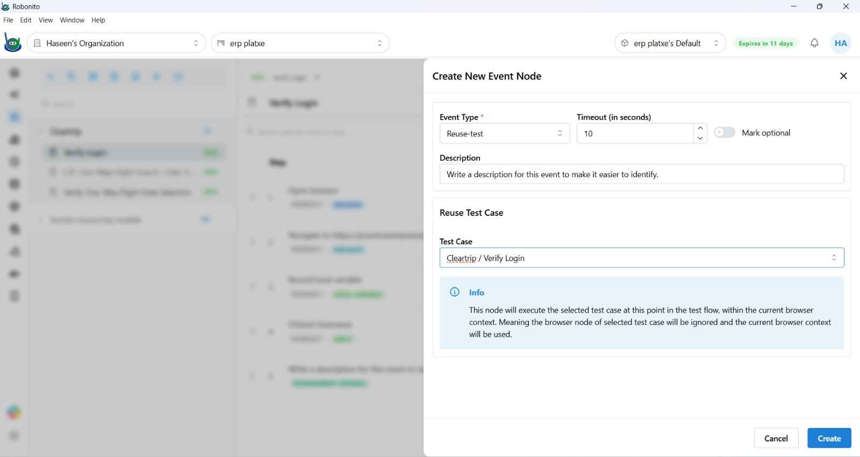Click the Description input field

pyautogui.click(x=642, y=174)
